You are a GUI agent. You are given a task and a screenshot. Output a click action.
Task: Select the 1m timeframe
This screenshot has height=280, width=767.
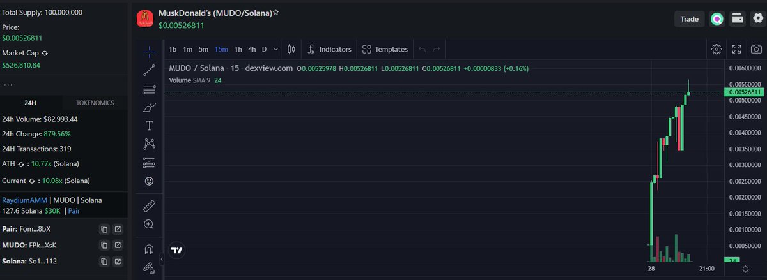coord(188,49)
